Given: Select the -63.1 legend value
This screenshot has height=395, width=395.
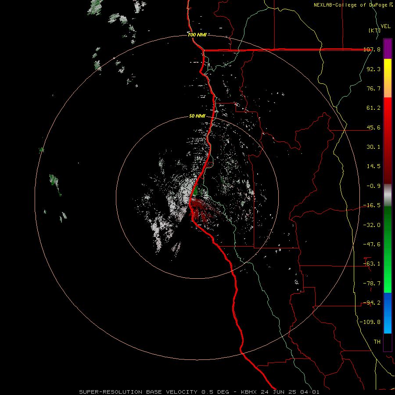Looking at the screenshot, I should tap(372, 264).
